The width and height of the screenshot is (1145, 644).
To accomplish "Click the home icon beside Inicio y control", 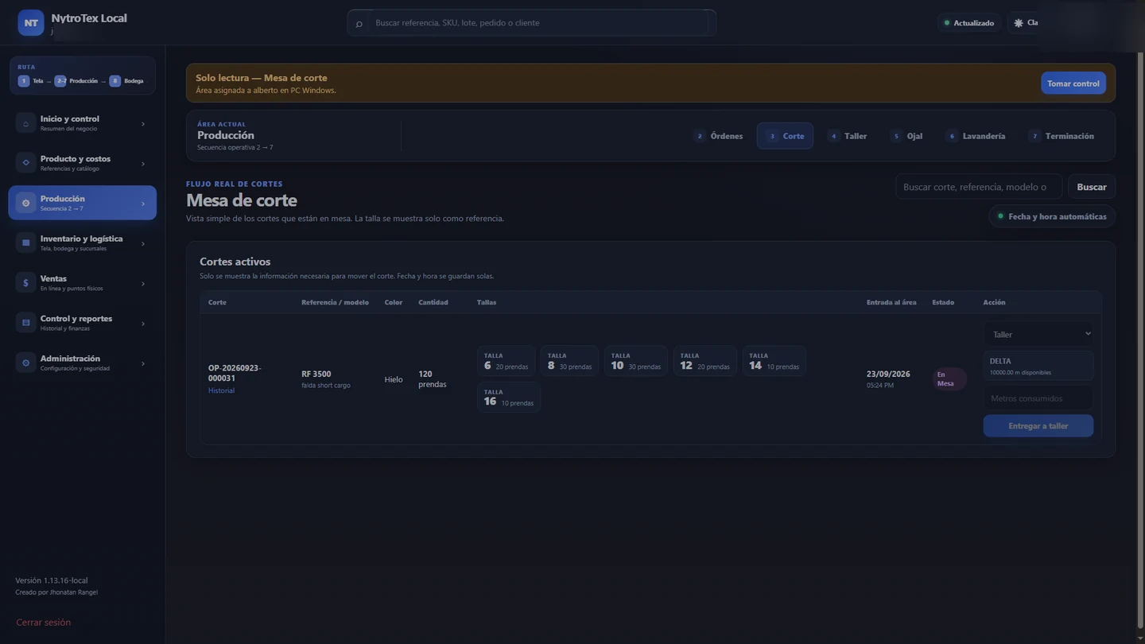I will pyautogui.click(x=25, y=123).
